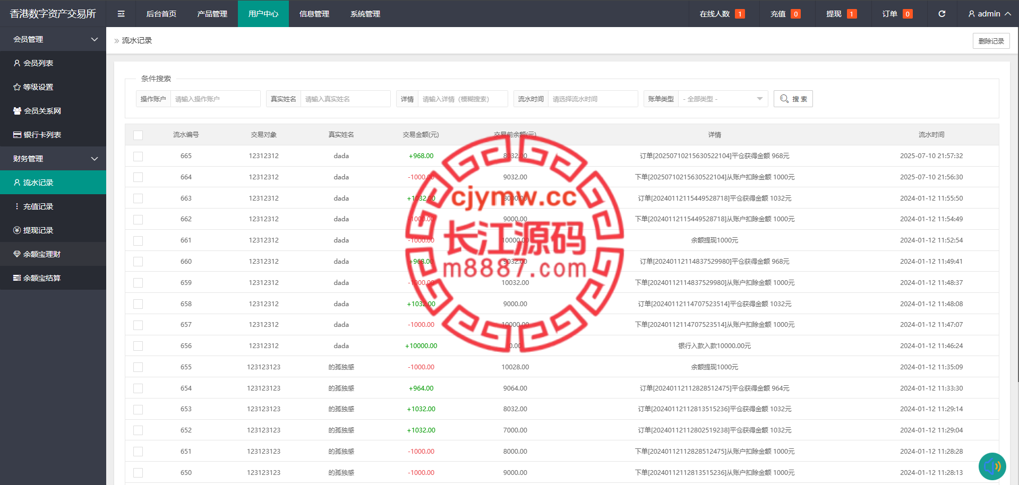The width and height of the screenshot is (1019, 485).
Task: Click the list icon for 余额宝结算
Action: 17,278
